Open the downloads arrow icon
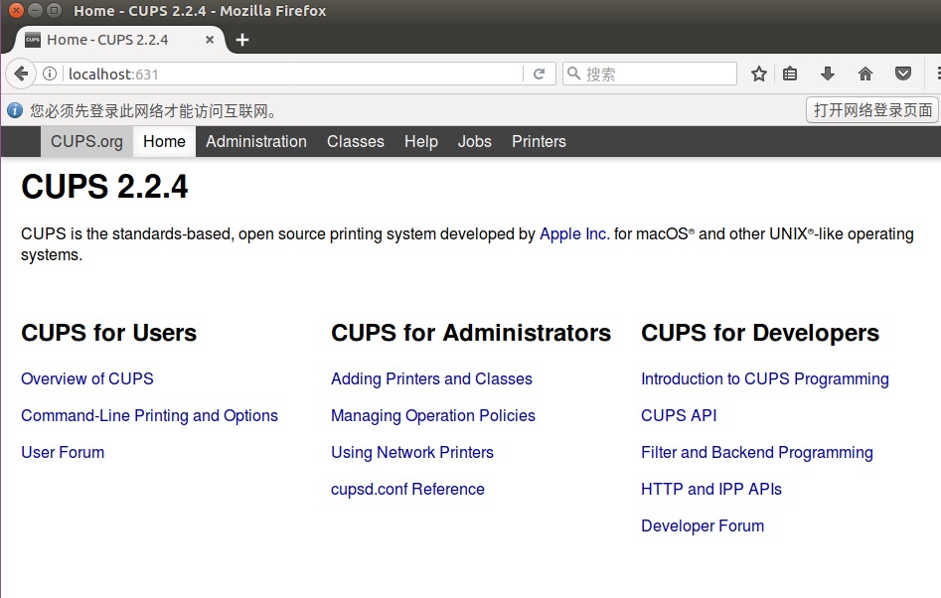The height and width of the screenshot is (598, 941). [x=828, y=74]
